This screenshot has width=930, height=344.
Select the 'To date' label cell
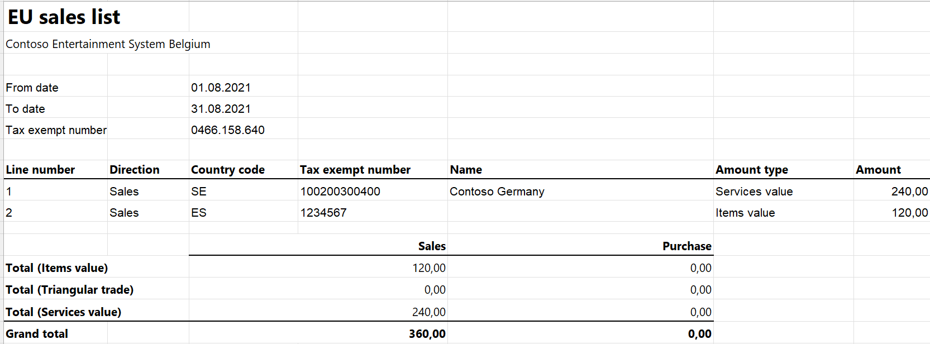[25, 109]
